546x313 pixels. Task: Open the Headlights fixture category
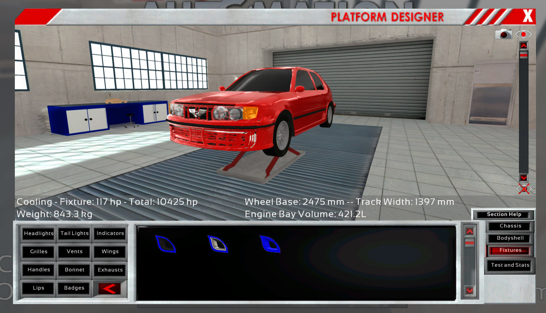pos(39,233)
